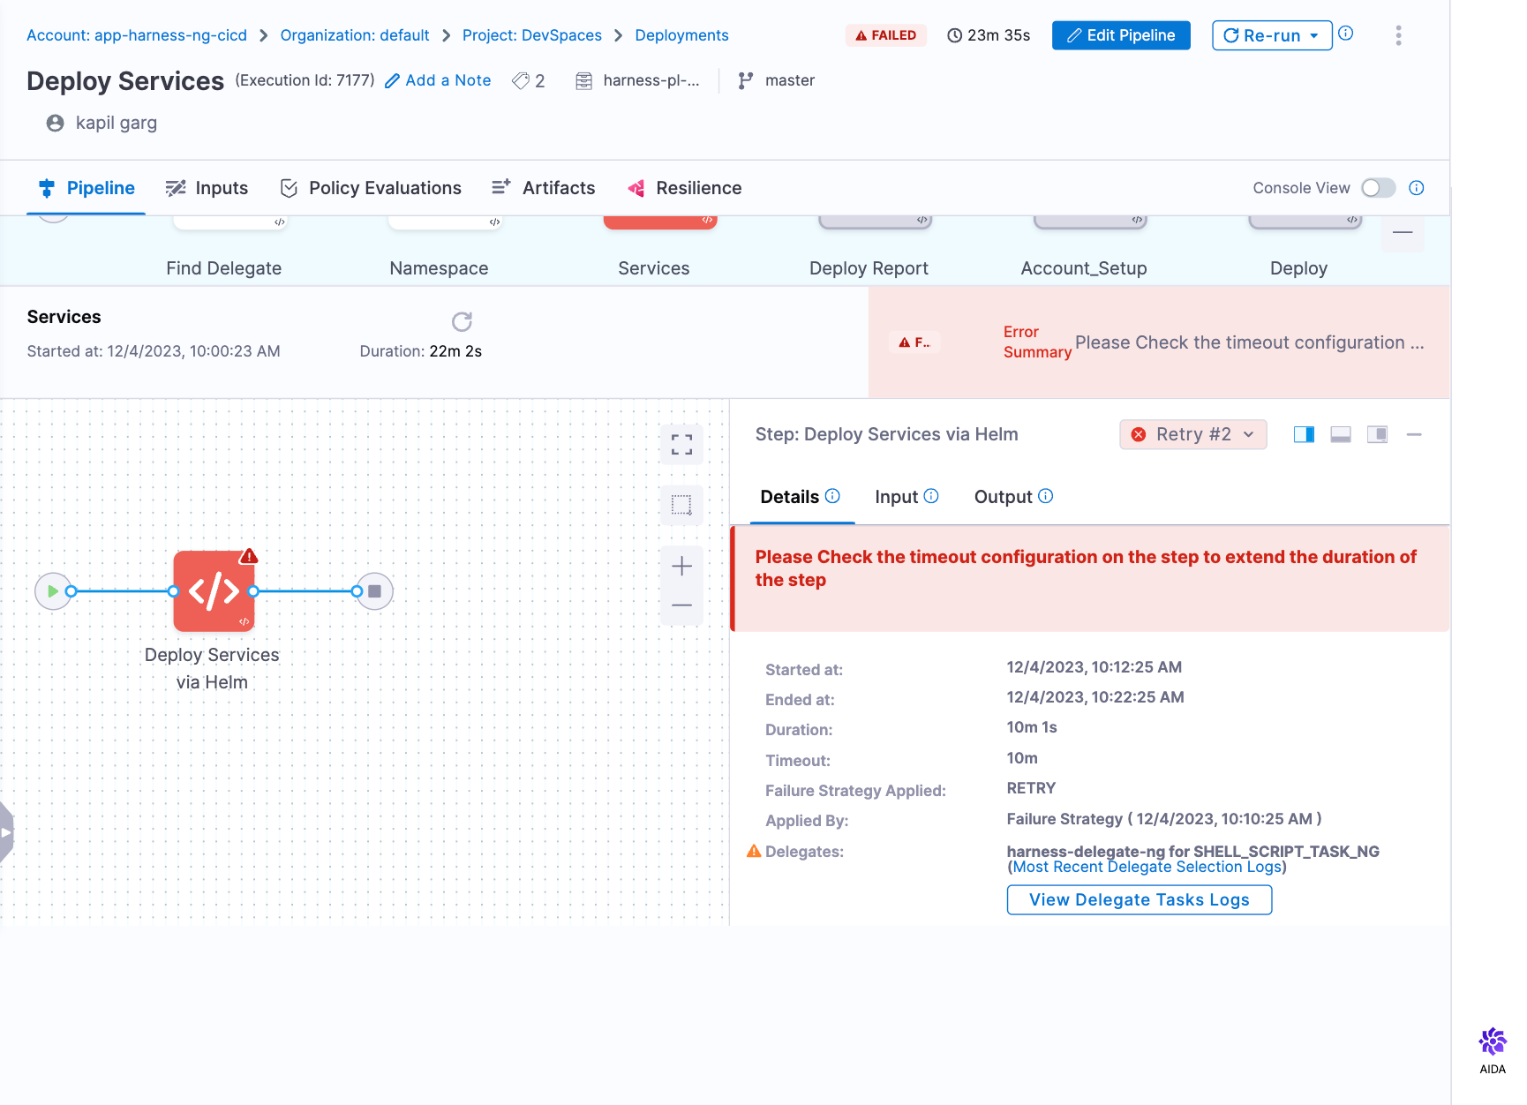The width and height of the screenshot is (1527, 1105).
Task: Open the Re-run dropdown arrow
Action: tap(1314, 36)
